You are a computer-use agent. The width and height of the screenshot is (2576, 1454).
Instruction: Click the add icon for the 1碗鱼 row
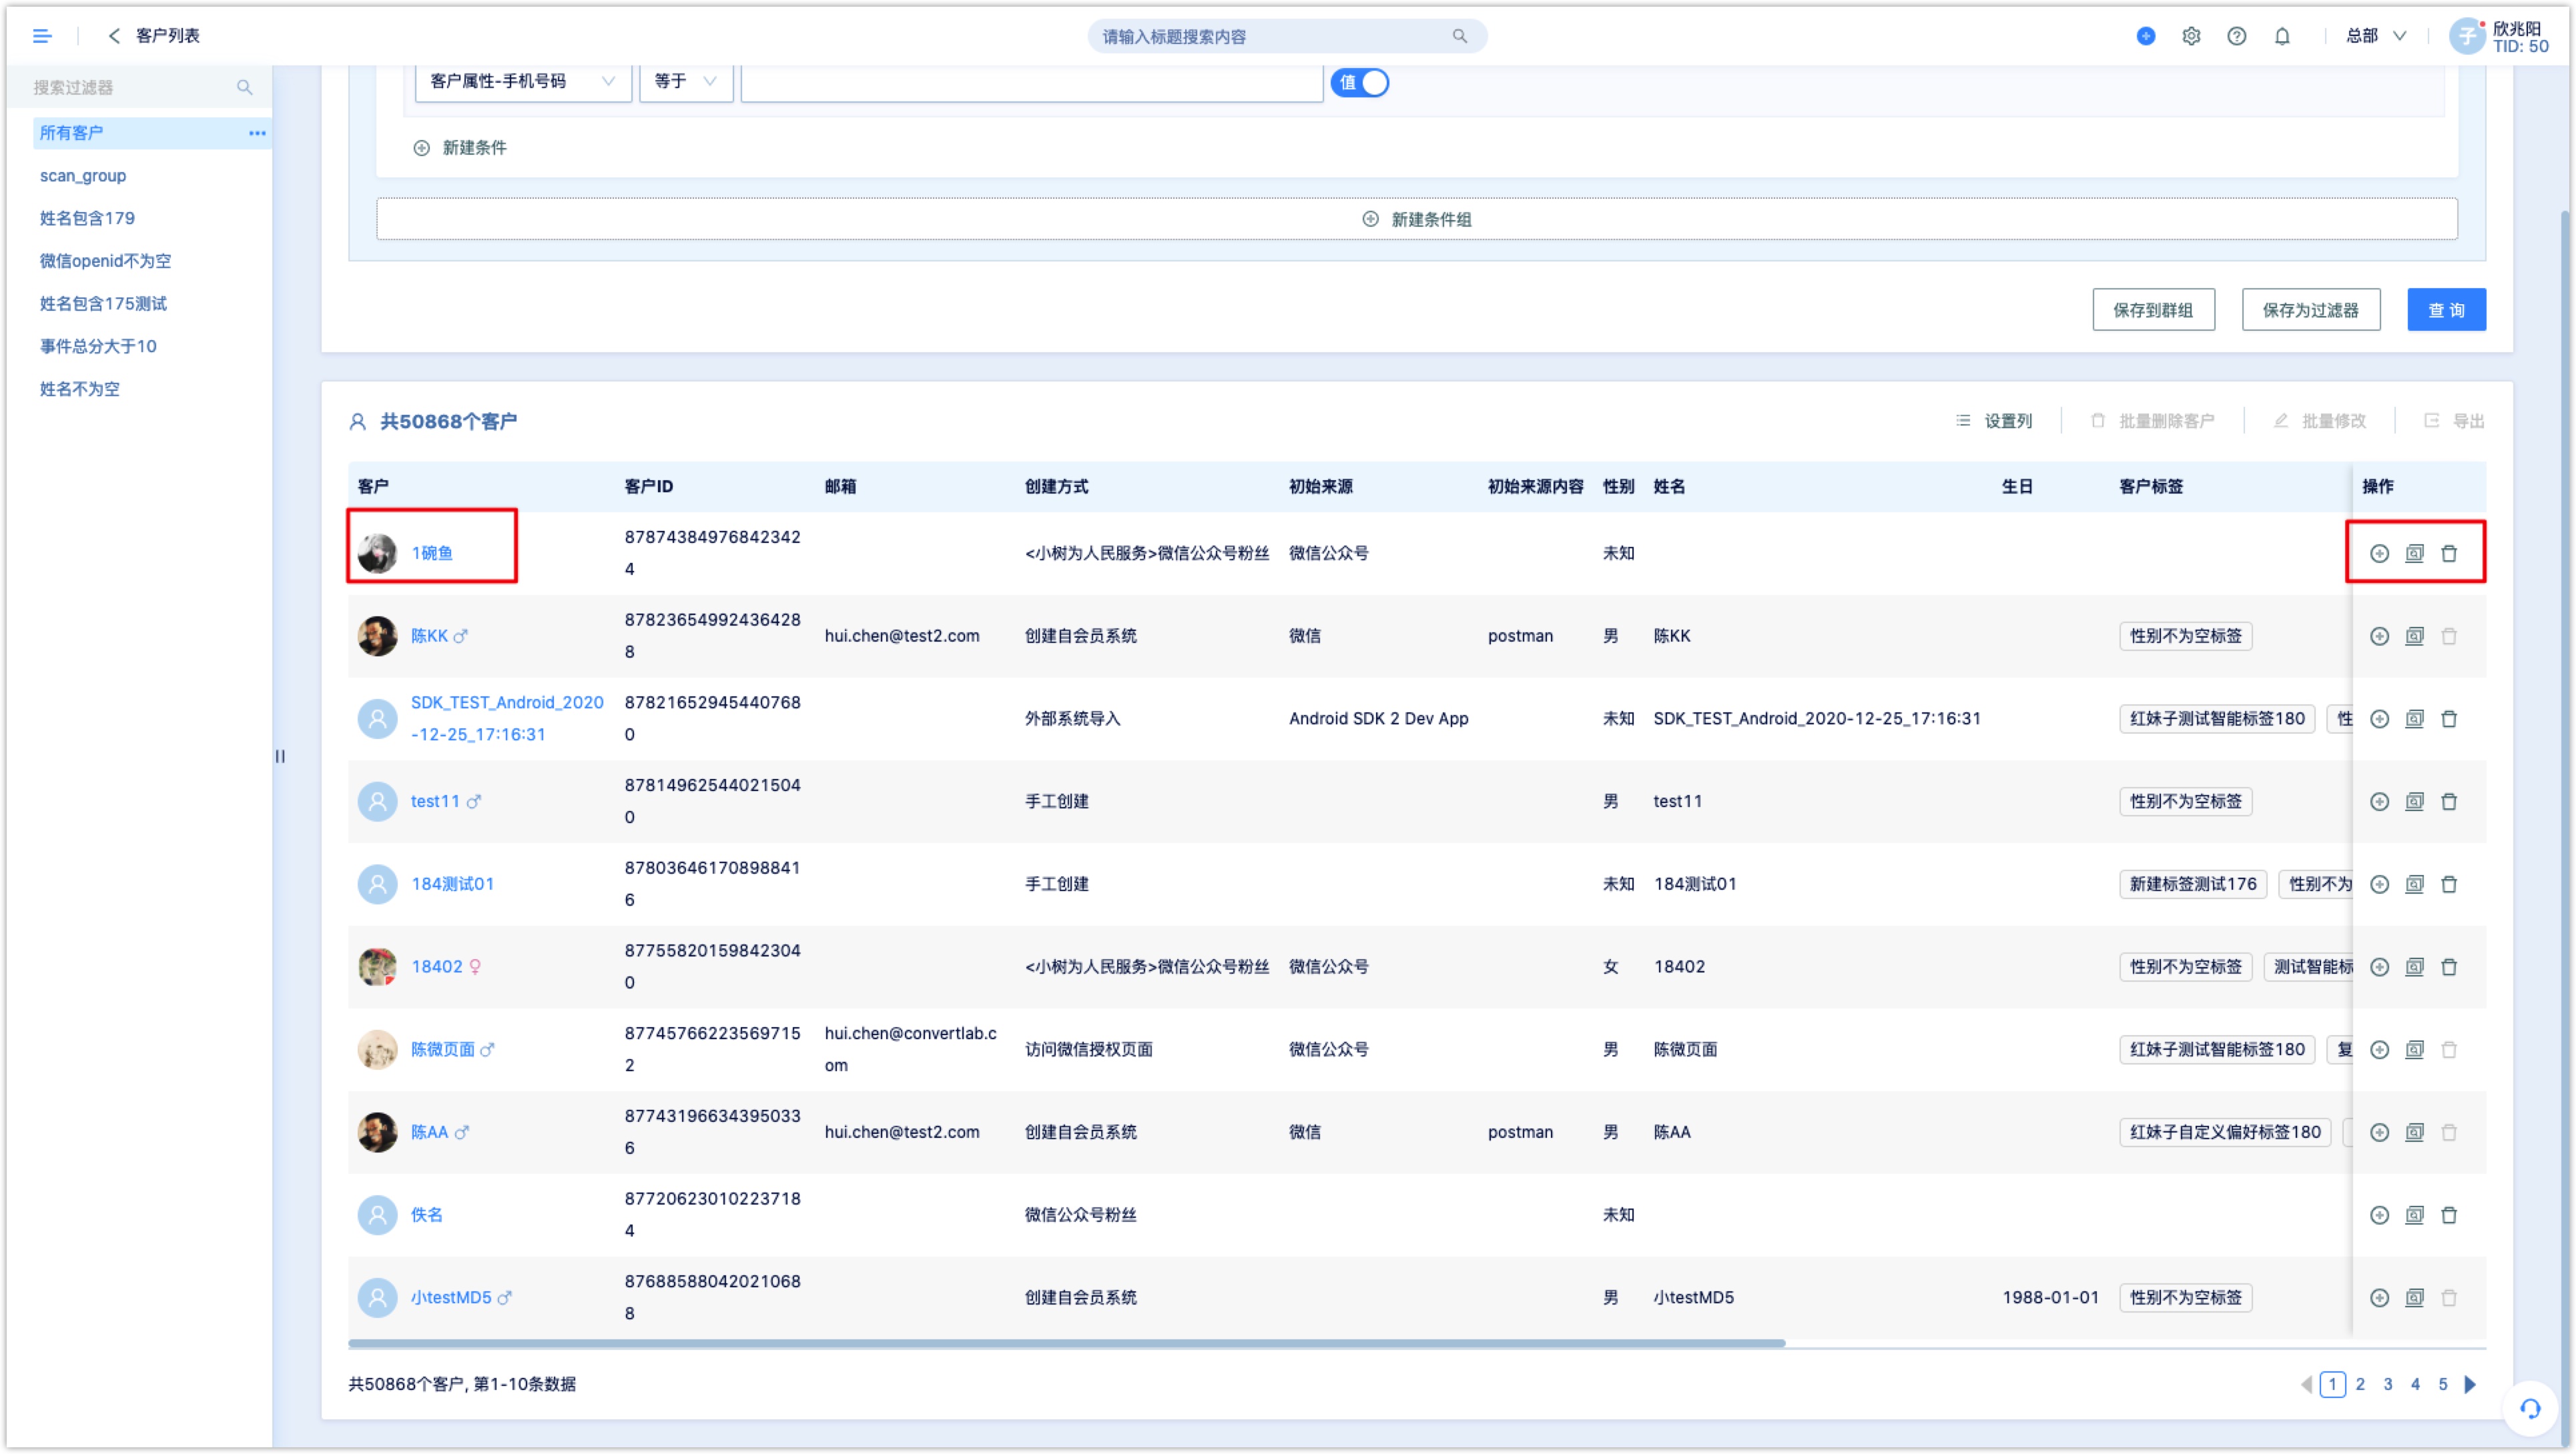point(2379,553)
